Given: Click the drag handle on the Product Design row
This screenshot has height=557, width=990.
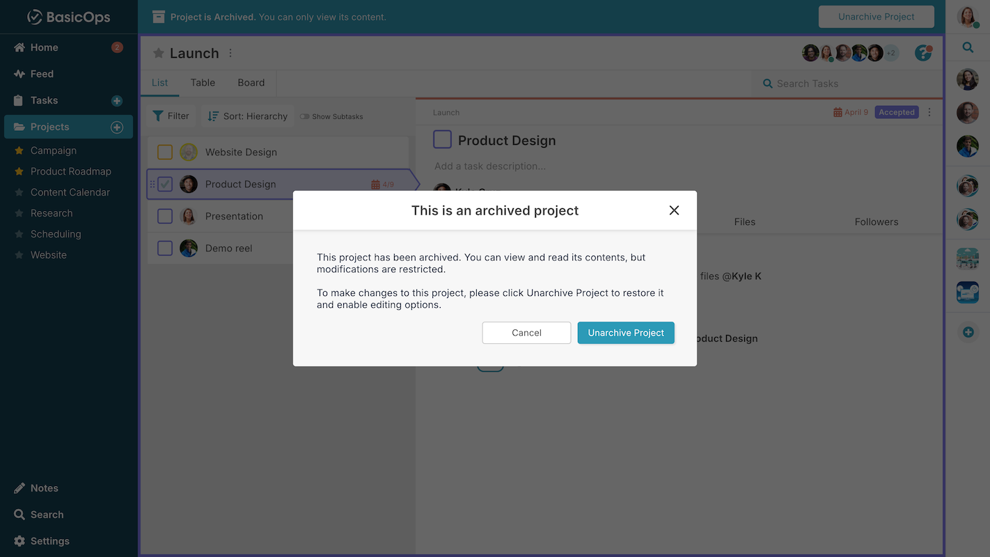Looking at the screenshot, I should point(152,185).
